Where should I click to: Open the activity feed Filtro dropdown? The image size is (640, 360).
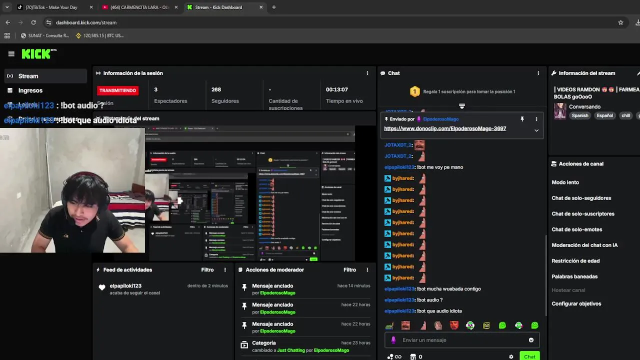coord(207,270)
